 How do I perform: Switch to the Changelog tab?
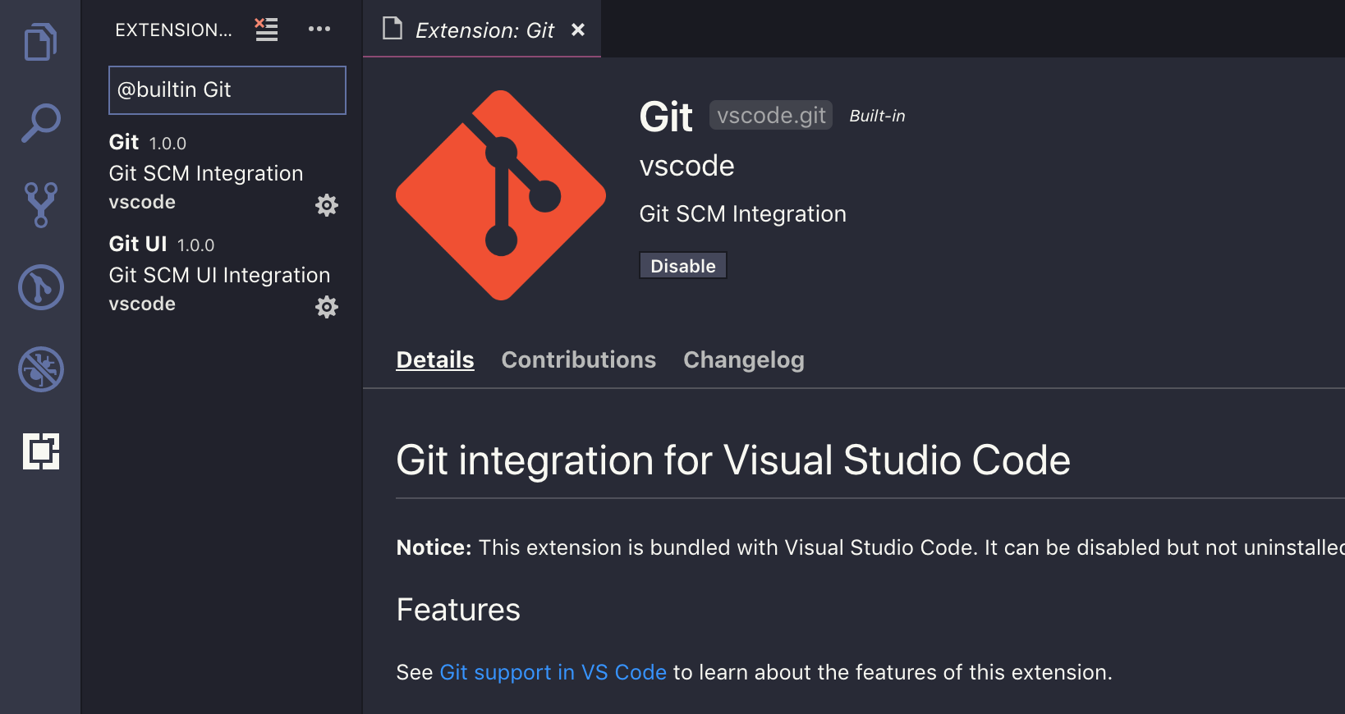(x=743, y=359)
